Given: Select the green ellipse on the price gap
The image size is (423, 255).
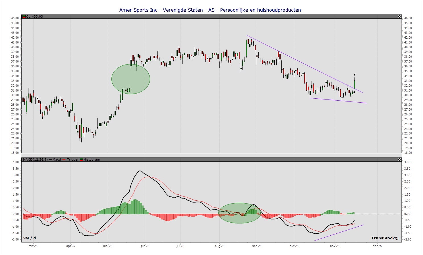Looking at the screenshot, I should coord(131,79).
